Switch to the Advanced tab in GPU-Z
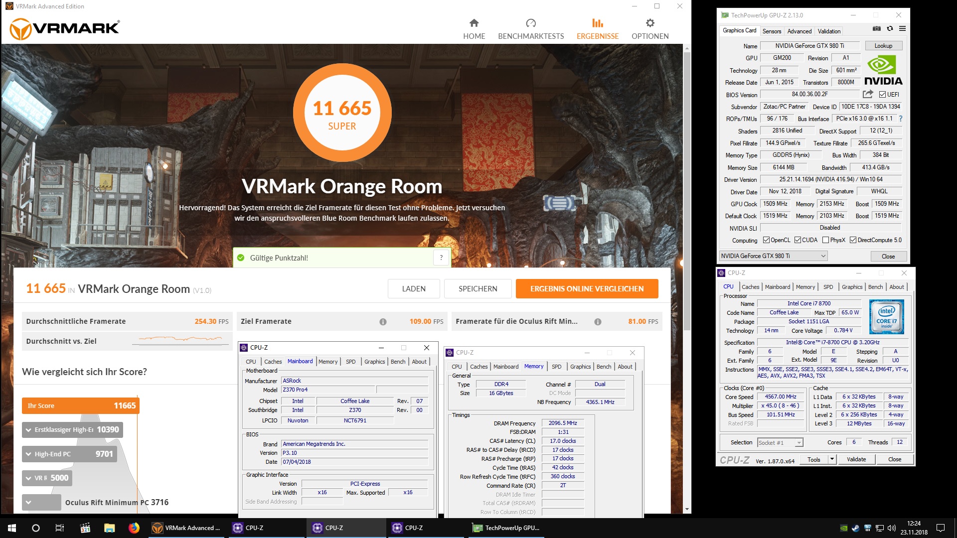 tap(799, 31)
